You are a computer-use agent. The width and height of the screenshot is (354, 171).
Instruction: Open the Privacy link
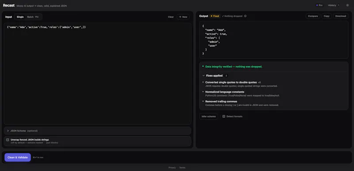pos(172,167)
